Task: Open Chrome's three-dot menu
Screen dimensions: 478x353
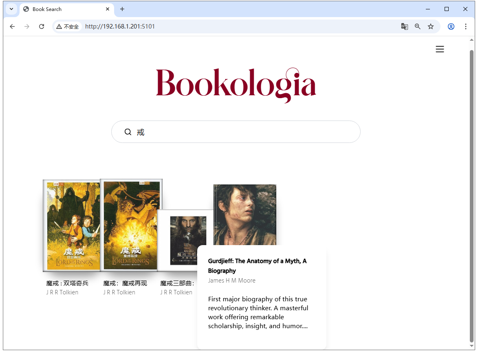Action: [465, 26]
